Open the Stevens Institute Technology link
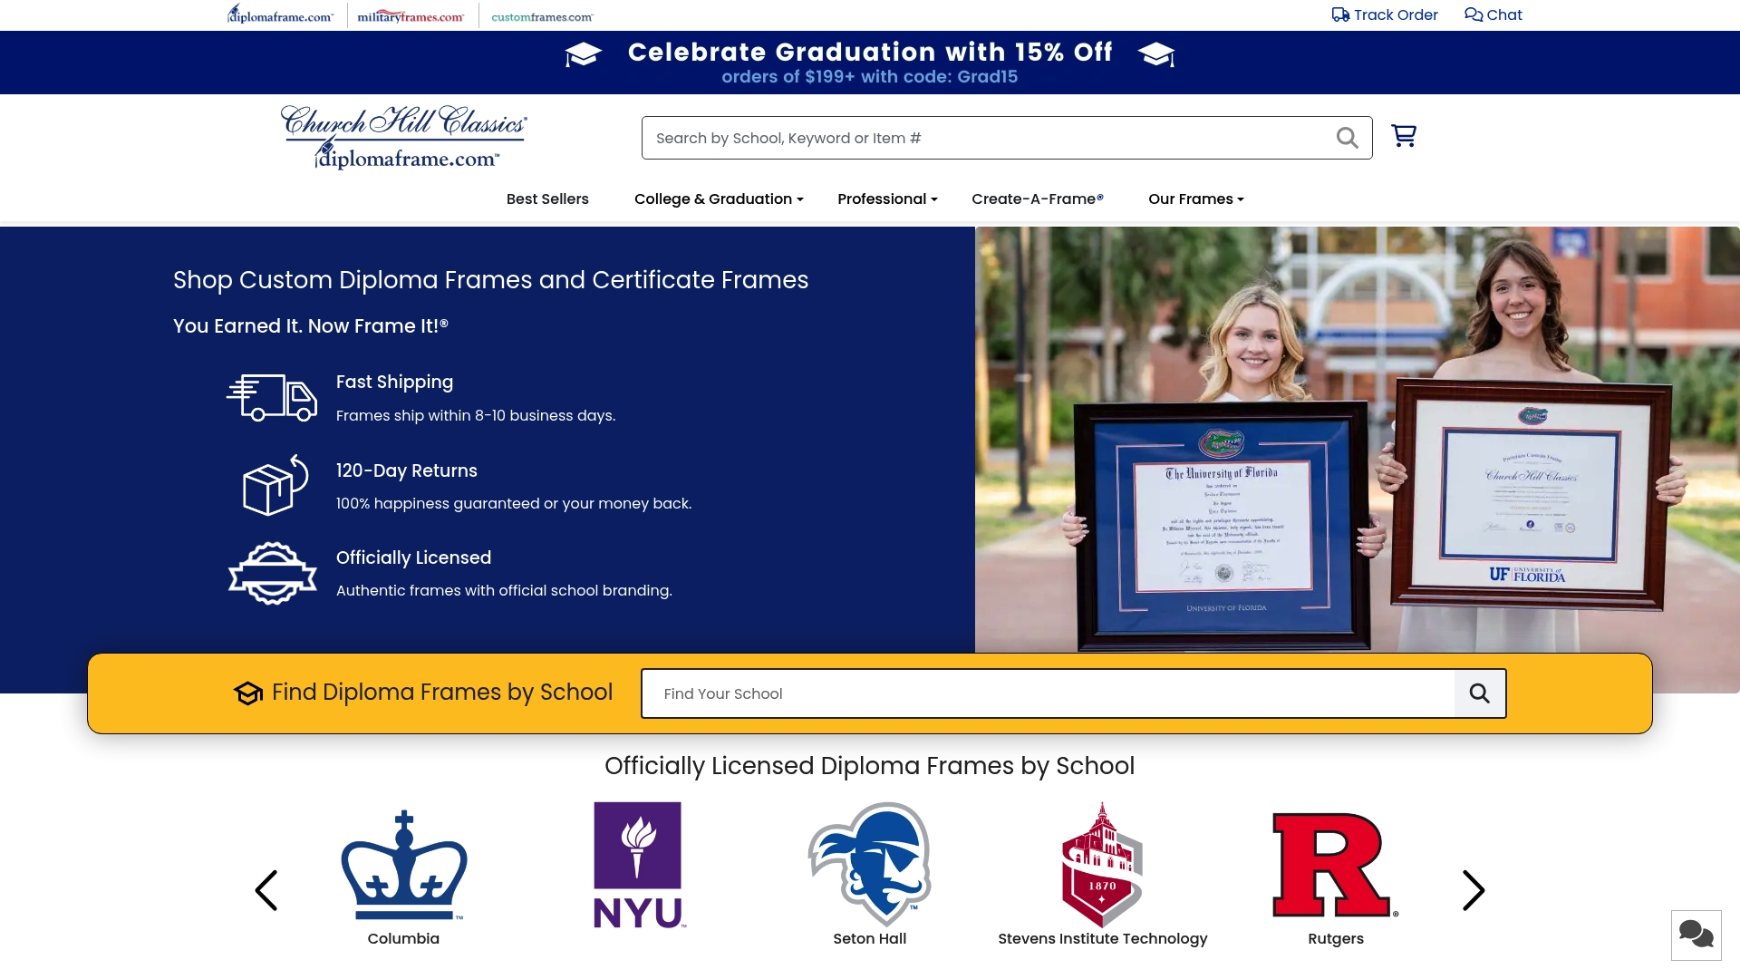This screenshot has height=979, width=1740. click(x=1103, y=939)
